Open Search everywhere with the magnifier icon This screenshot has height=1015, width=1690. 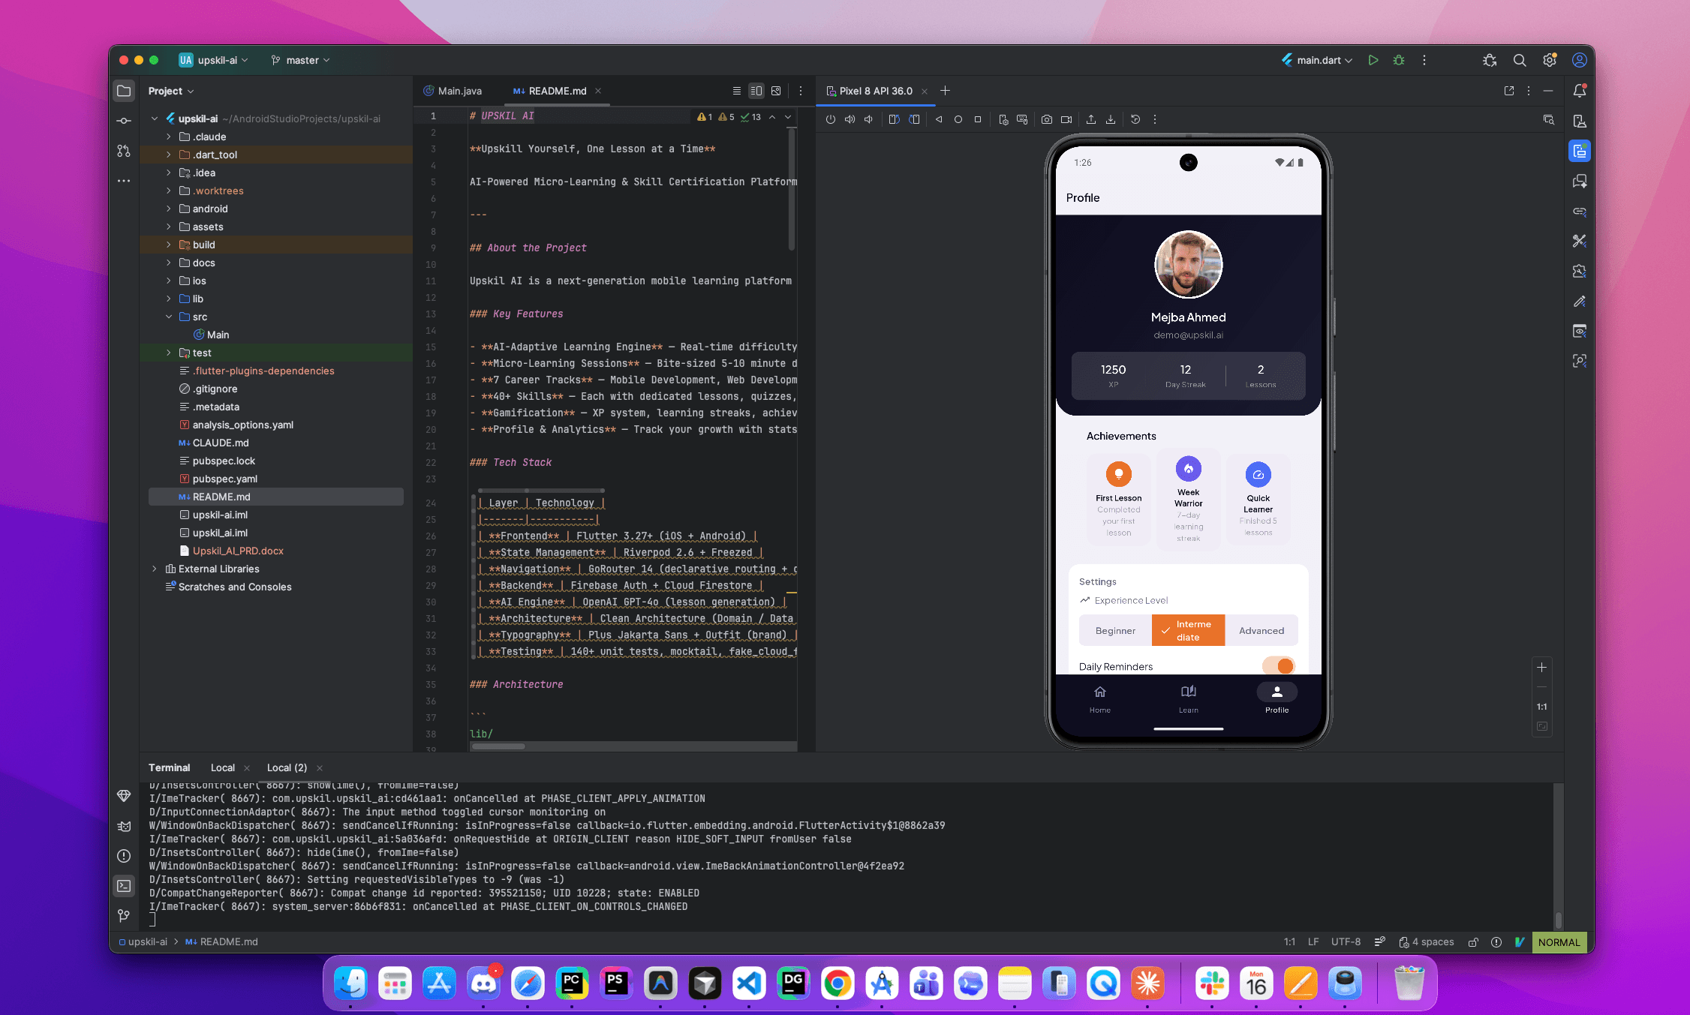click(1520, 60)
